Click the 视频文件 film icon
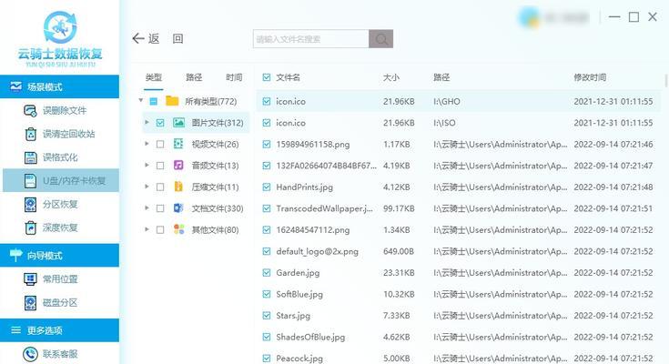Image resolution: width=669 pixels, height=364 pixels. 178,144
